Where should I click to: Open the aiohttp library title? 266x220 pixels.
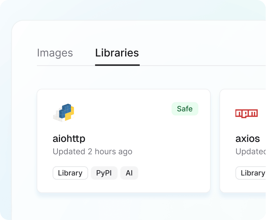(69, 139)
